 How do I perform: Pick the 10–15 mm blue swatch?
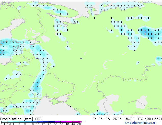[x=34, y=122]
